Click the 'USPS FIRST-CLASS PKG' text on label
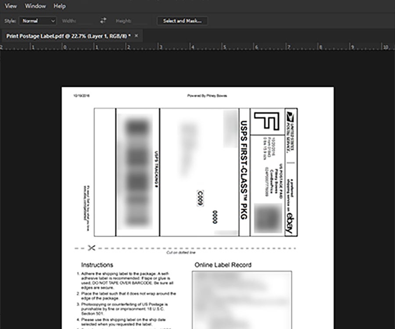The width and height of the screenshot is (395, 329). (244, 170)
